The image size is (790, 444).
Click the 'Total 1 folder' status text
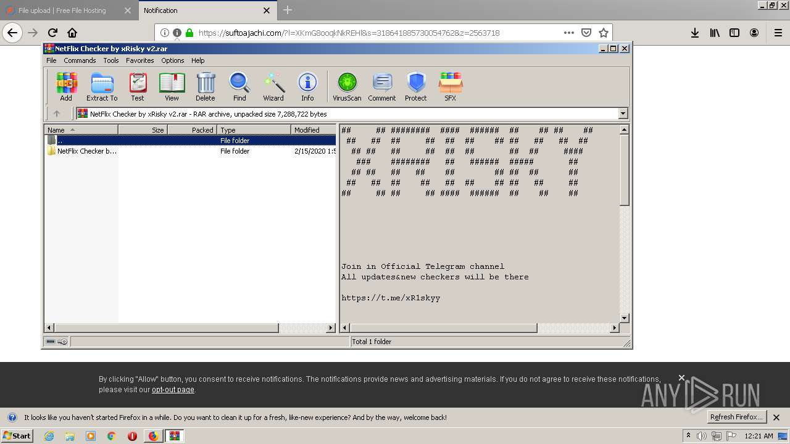(372, 342)
